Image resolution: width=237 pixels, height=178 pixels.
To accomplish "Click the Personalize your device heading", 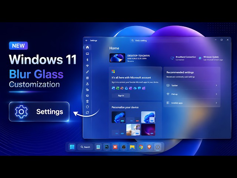I will 125,107.
